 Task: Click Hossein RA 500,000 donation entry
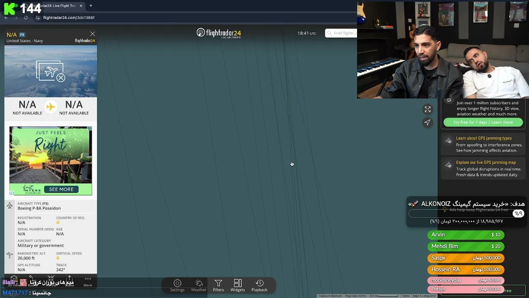coord(466,269)
